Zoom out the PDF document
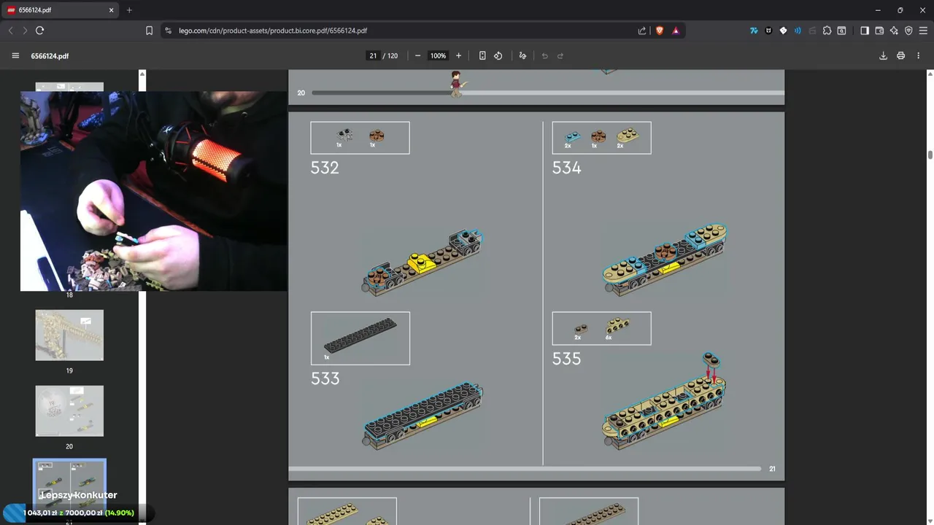Screen dimensions: 934x525 pos(417,56)
